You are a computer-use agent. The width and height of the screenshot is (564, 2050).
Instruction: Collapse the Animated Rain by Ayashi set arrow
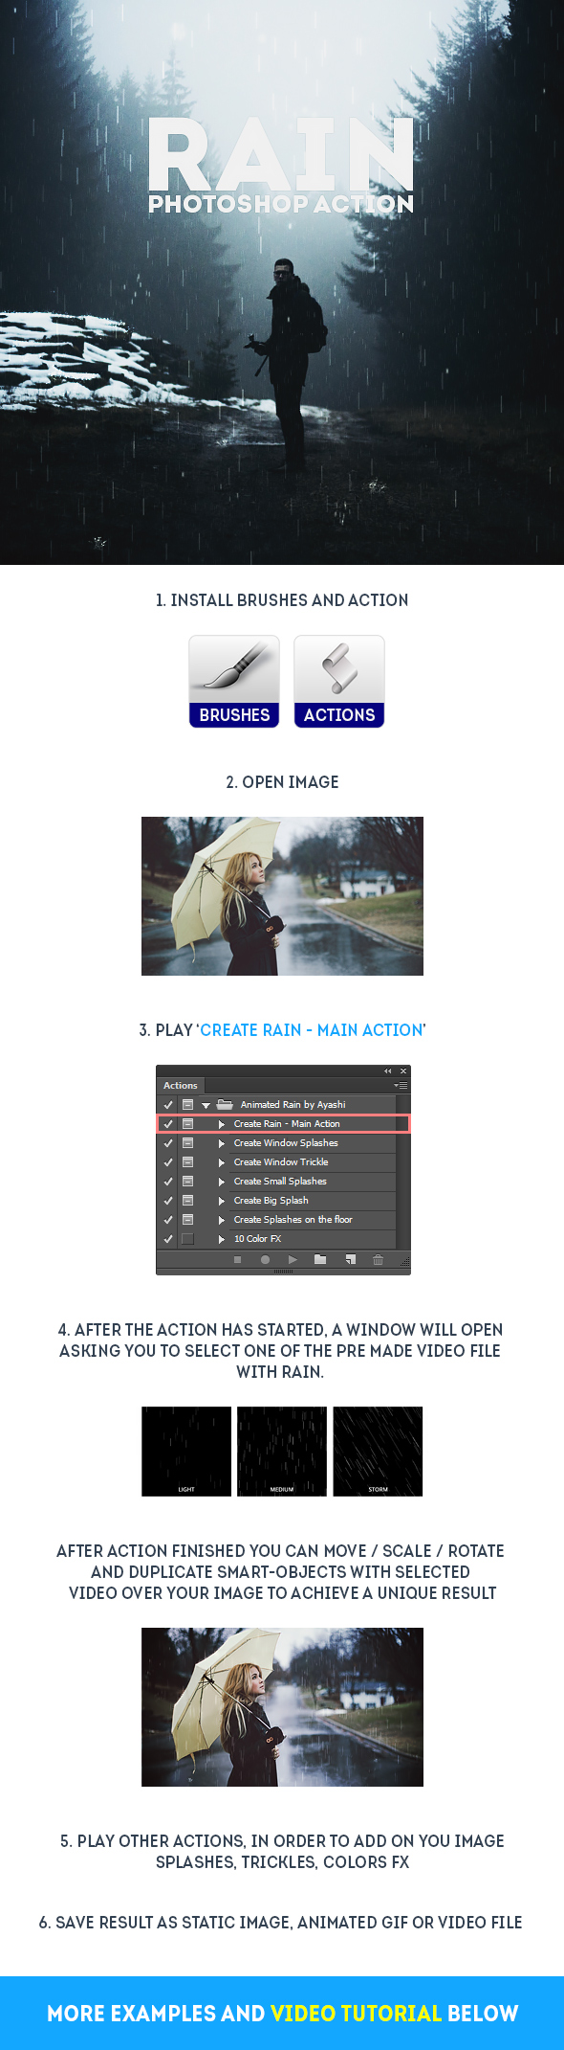(x=206, y=1105)
